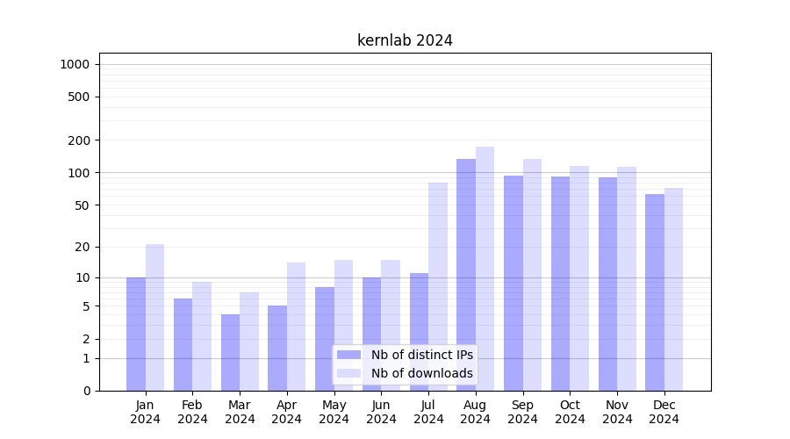The width and height of the screenshot is (790, 439).
Task: Select the 'Nb of downloads' legend label
Action: tap(421, 373)
